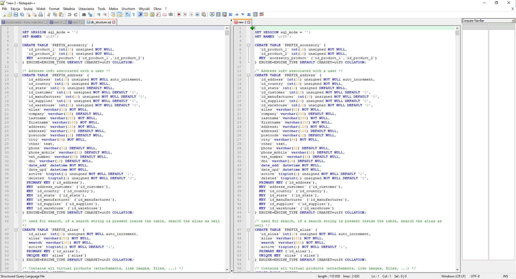Screen dimensions: 516x279
Task: Open the Folder as Workspace icon
Action: point(165,14)
